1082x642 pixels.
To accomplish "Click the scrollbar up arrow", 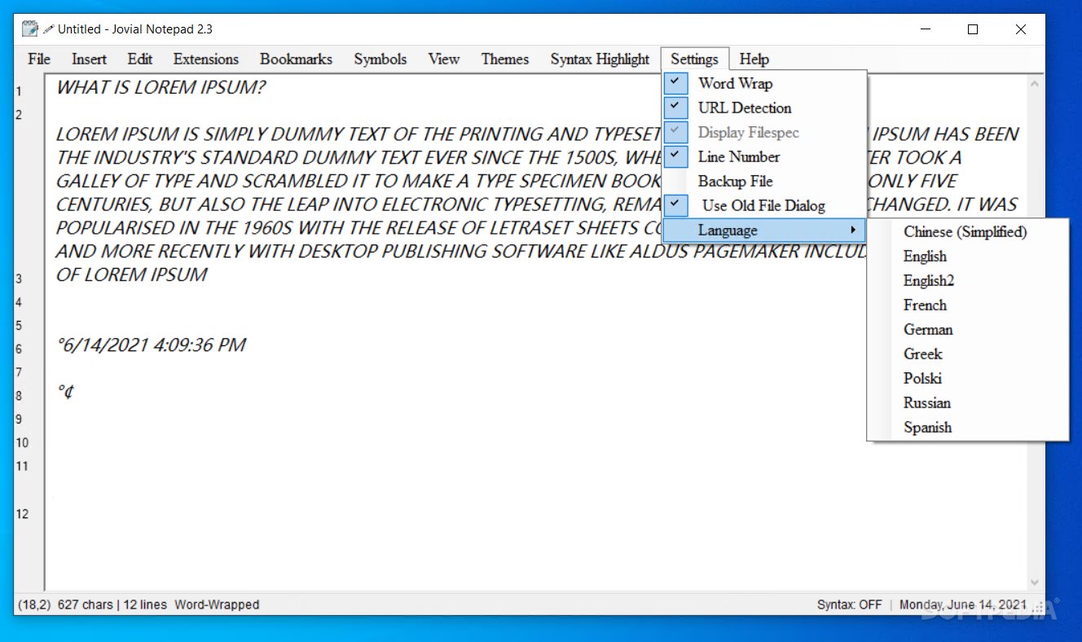I will (x=1035, y=83).
